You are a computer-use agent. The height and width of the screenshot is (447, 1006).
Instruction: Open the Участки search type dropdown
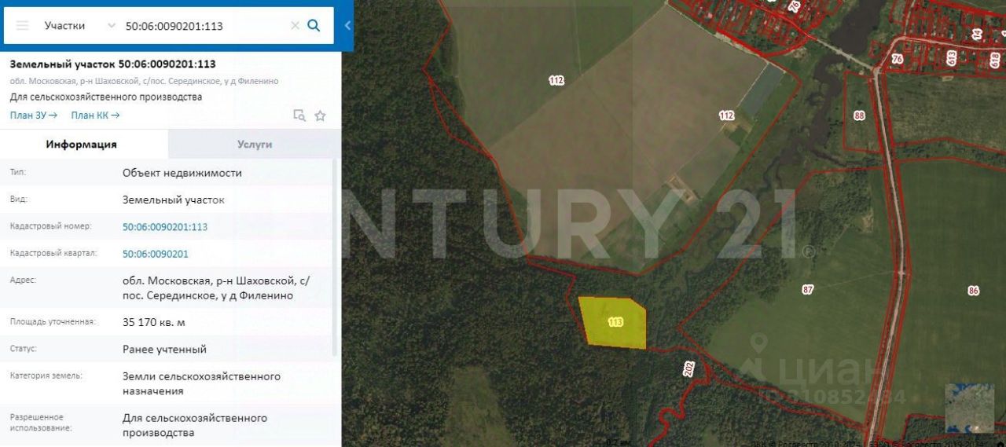coord(79,26)
